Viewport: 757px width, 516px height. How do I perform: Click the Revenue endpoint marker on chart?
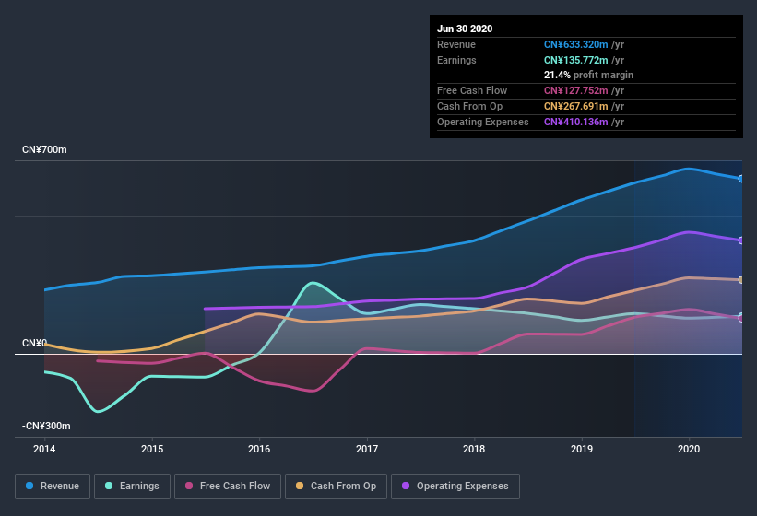(741, 179)
